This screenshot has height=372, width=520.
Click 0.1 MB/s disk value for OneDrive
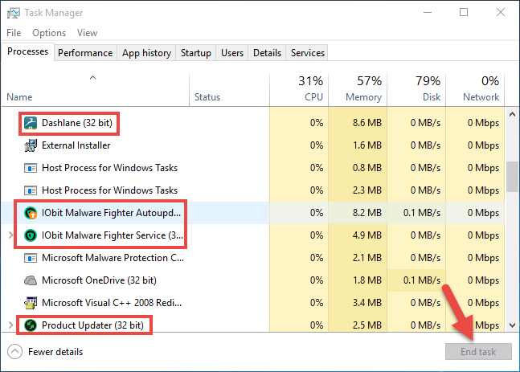click(x=421, y=280)
